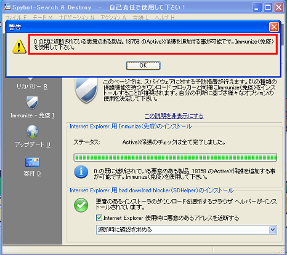
Task: Click the Immunize - 免疫 I label
Action: (x=32, y=116)
